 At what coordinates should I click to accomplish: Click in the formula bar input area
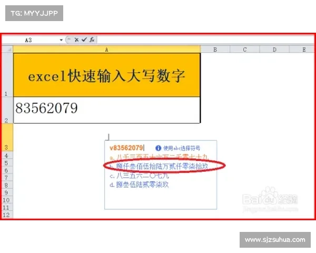(205, 40)
